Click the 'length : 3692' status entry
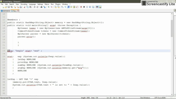176x99 pixels. pyautogui.click(x=86, y=98)
